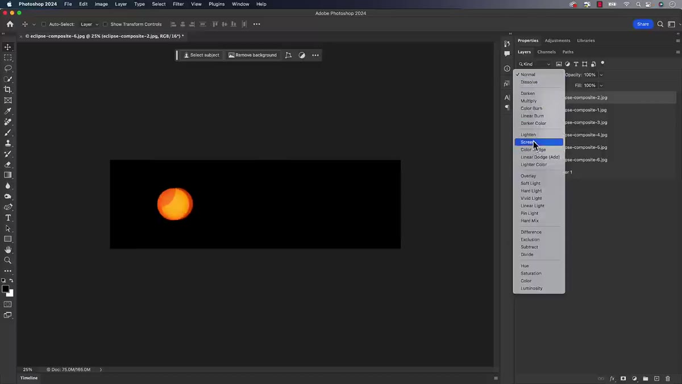Click the Share button
Screen dimensions: 682x384
[x=643, y=24]
